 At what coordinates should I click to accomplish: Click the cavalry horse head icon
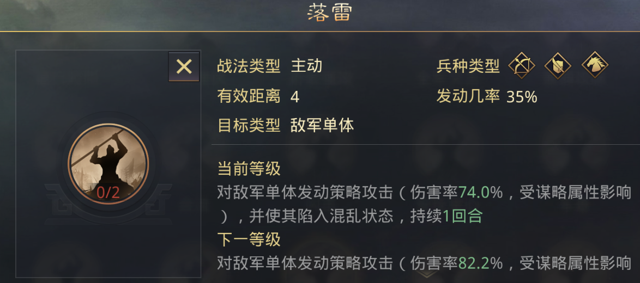click(x=595, y=66)
